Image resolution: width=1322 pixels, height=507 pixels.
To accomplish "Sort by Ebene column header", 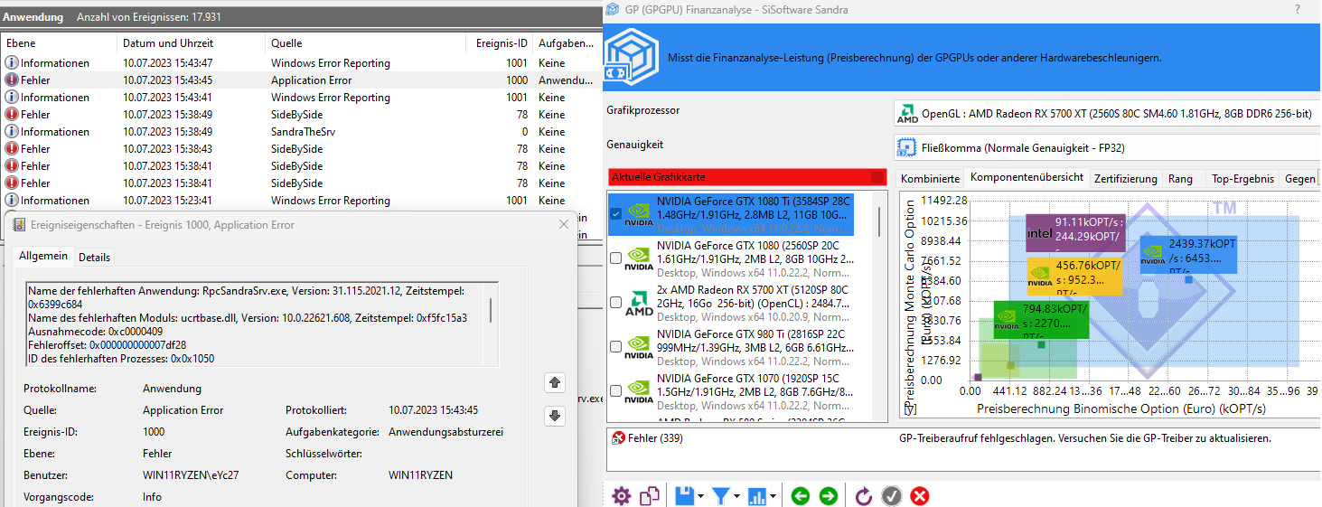I will click(59, 43).
